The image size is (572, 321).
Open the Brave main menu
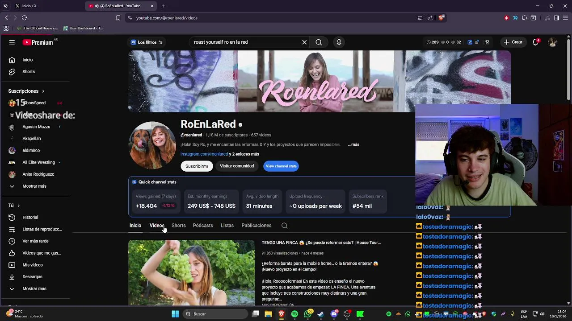coord(565,18)
